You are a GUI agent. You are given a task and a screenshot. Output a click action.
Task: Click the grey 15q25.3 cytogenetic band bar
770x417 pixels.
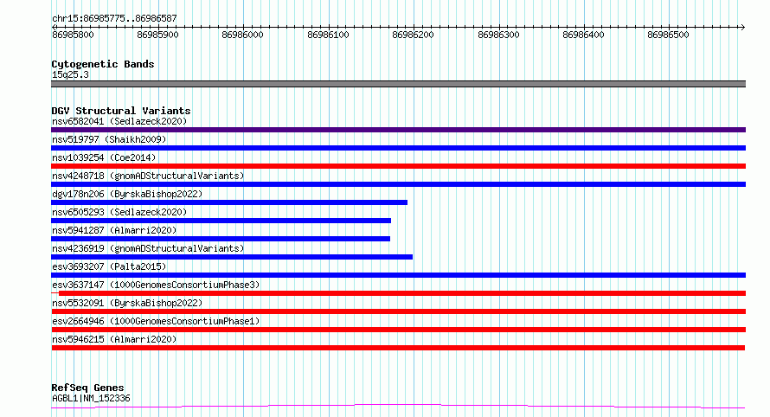[398, 84]
